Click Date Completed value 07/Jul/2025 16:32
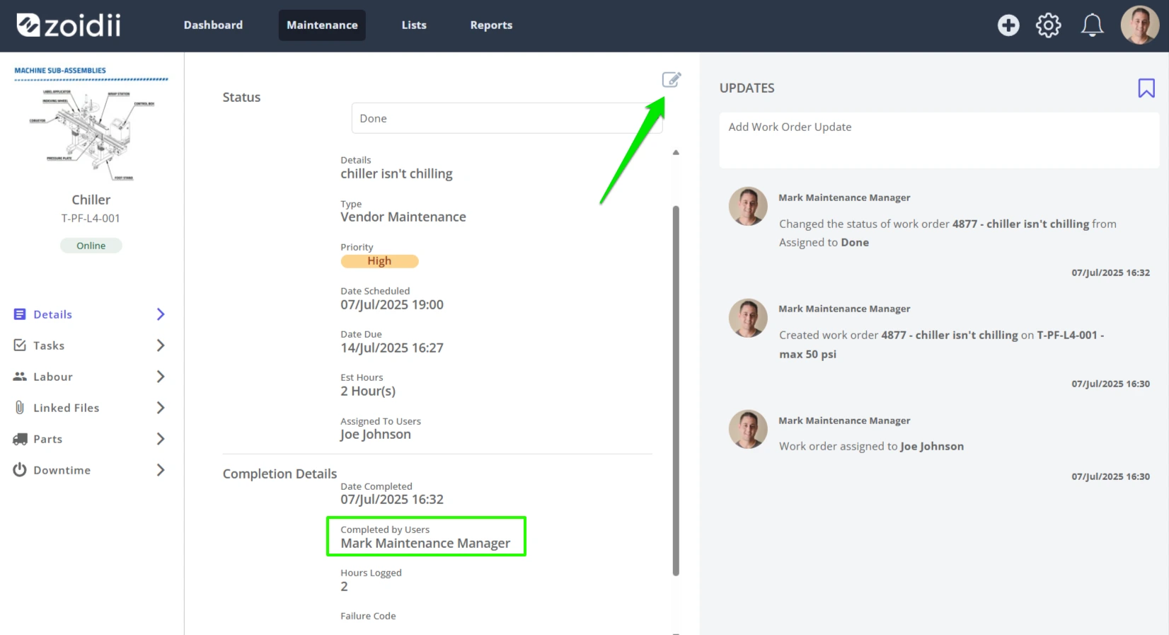 point(392,500)
